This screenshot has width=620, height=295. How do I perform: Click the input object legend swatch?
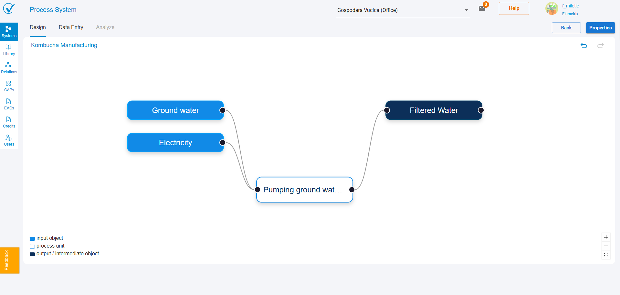[x=32, y=239]
